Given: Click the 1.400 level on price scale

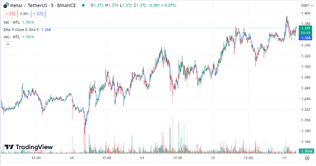Looking at the screenshot, I should click(x=306, y=13).
